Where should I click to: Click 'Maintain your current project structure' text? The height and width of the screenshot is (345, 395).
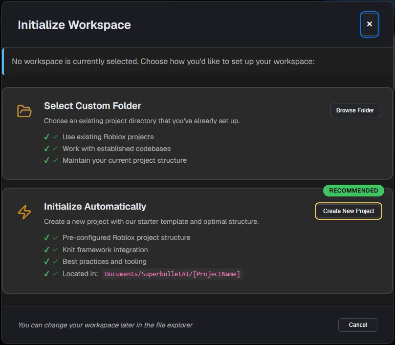[x=125, y=160]
